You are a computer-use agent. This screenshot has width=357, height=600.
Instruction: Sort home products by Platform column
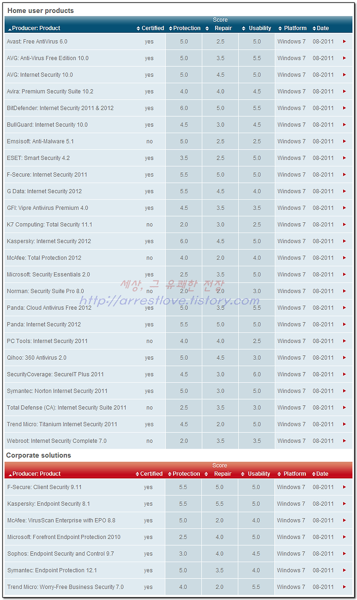pos(293,28)
